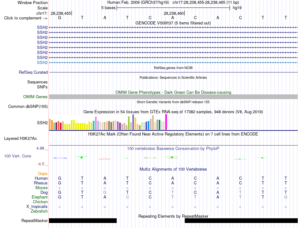Image resolution: width=298 pixels, height=228 pixels.
Task: Click the blue PhyloP conservation mark under G
Action: (x=60, y=158)
